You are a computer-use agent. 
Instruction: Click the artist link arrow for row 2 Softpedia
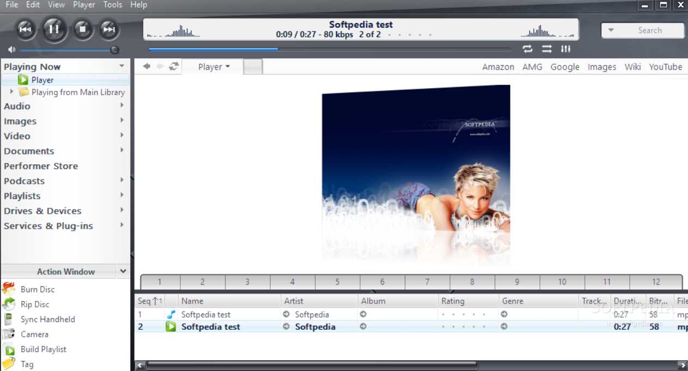287,327
